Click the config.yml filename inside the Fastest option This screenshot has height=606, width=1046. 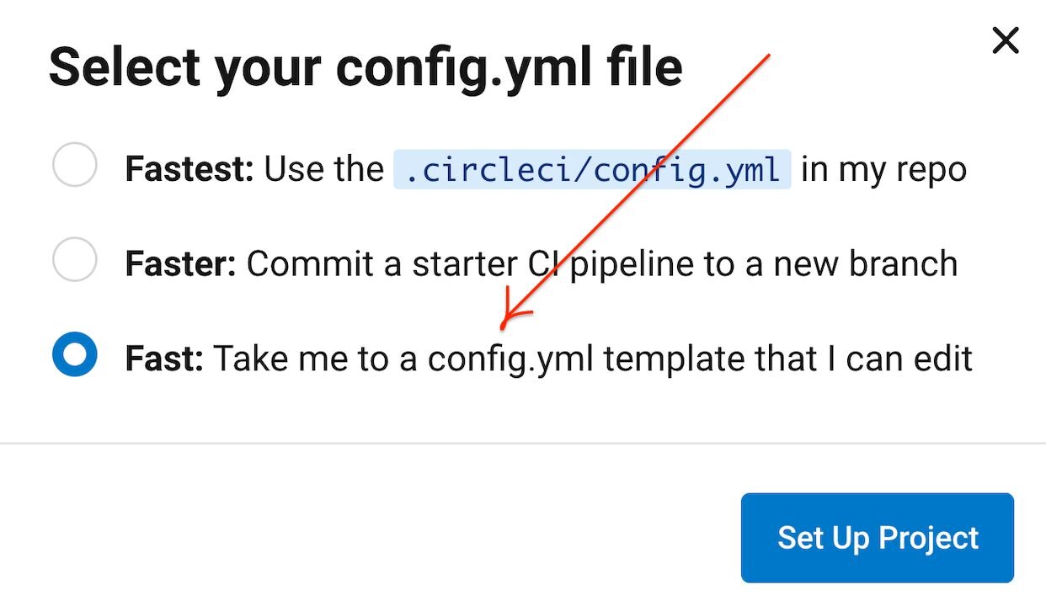point(594,170)
